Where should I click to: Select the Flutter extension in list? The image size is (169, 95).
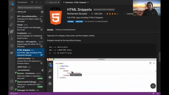(x=30, y=27)
